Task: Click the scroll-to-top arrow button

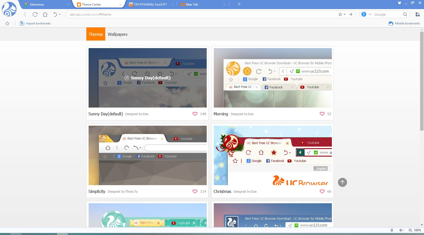Action: coord(342,182)
